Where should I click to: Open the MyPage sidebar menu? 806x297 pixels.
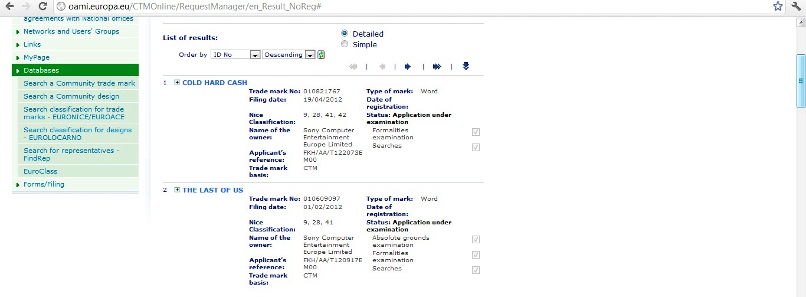[x=37, y=57]
